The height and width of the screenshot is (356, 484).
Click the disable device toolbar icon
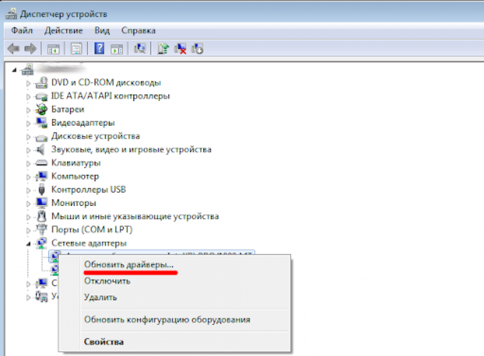click(x=197, y=49)
